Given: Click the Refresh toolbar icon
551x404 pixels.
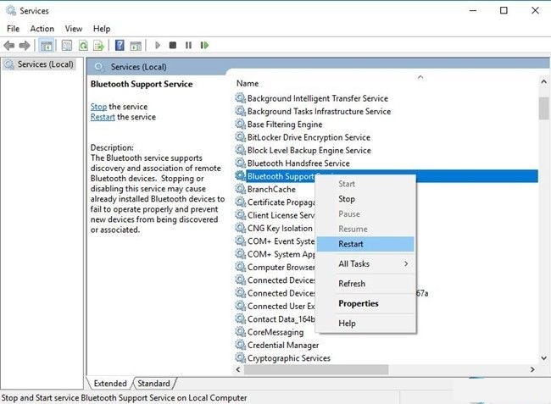Looking at the screenshot, I should 84,45.
